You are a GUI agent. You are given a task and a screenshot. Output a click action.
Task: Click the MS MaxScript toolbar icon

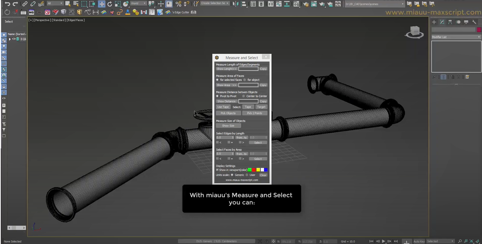tap(31, 12)
